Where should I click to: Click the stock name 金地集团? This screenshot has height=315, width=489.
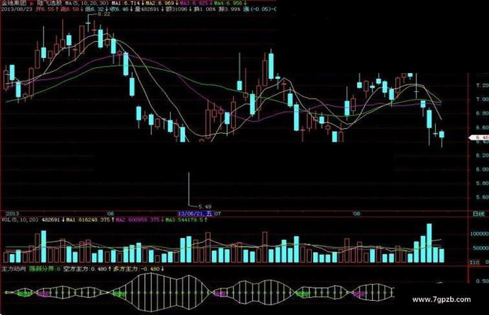(14, 3)
